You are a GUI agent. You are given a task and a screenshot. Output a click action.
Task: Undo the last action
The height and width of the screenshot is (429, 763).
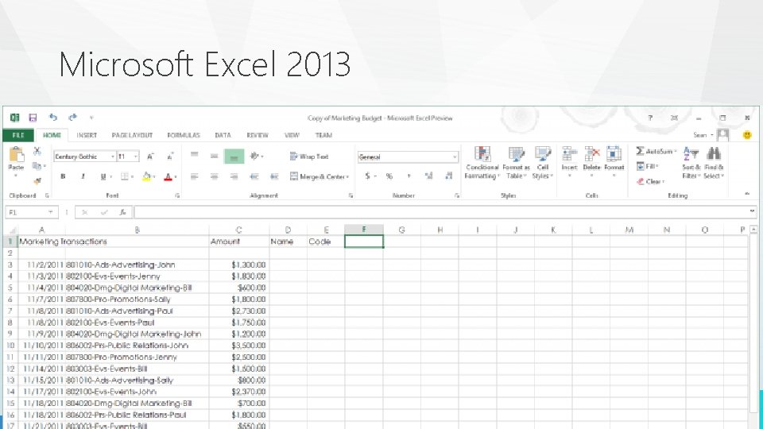pos(53,118)
